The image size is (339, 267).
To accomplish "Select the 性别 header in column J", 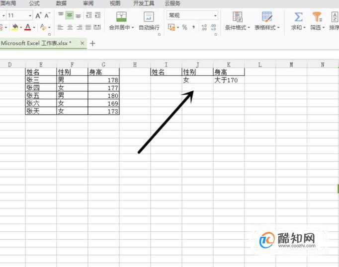I will [x=197, y=71].
